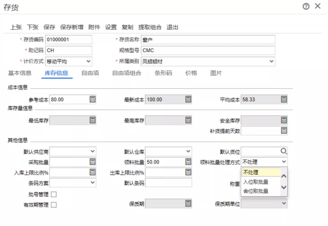Screen dimensions: 328x226
Task: Expand the 默认供应商 dropdown
Action: coord(92,151)
